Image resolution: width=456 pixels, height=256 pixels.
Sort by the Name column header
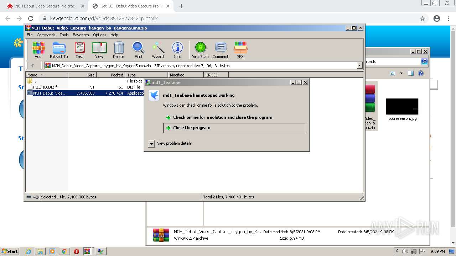tap(47, 75)
